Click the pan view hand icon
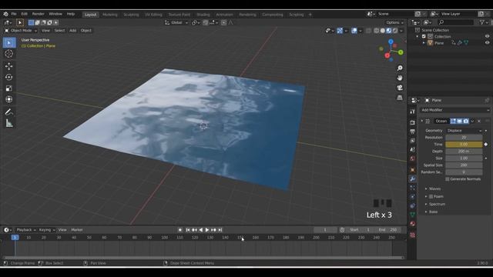The height and width of the screenshot is (277, 493). pos(400,78)
